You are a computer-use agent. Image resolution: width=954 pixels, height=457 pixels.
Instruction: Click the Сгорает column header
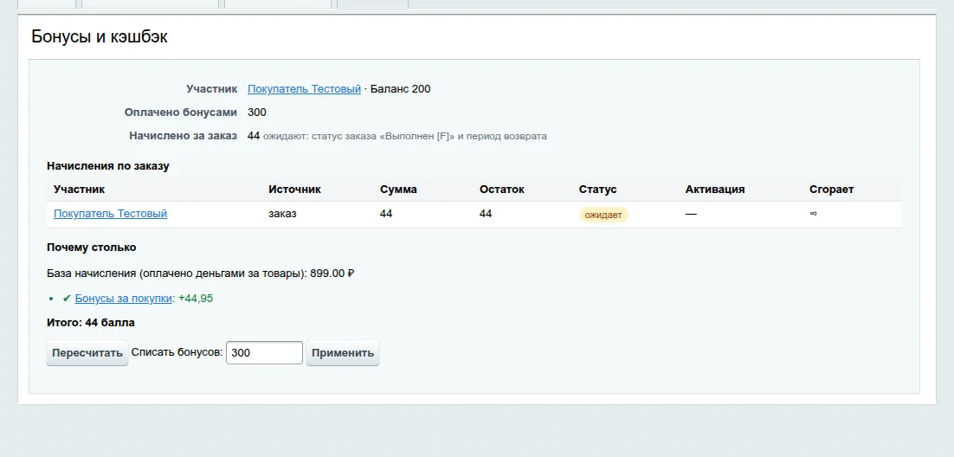pyautogui.click(x=832, y=190)
